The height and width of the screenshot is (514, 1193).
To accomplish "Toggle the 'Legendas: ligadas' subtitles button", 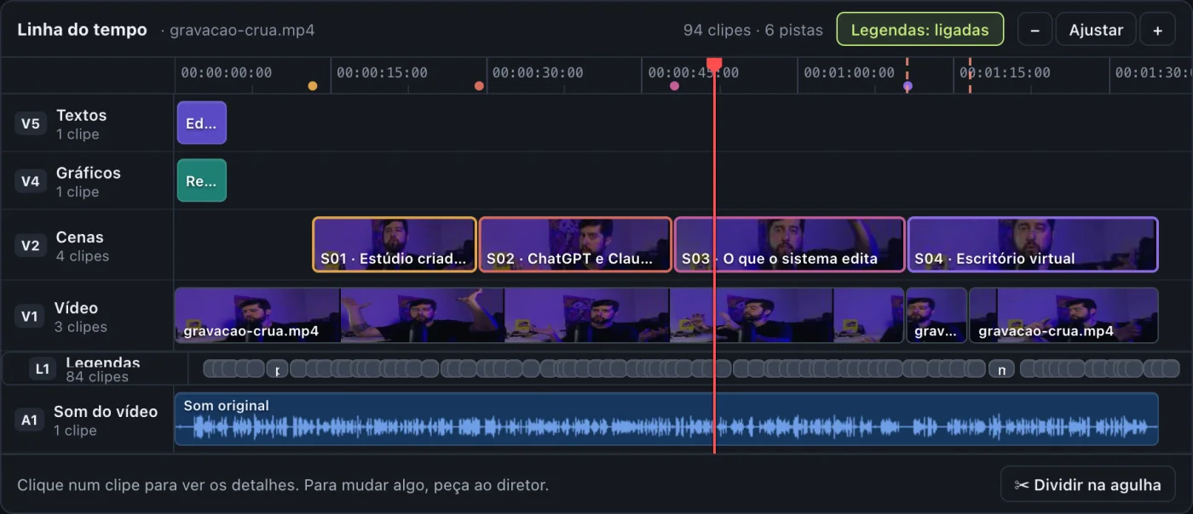I will [x=919, y=30].
